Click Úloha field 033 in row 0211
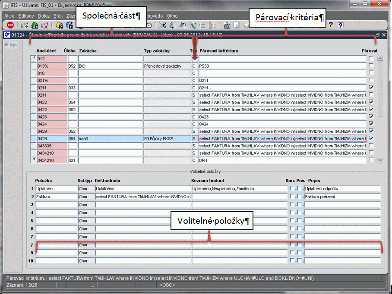The image size is (392, 294). pos(73,88)
